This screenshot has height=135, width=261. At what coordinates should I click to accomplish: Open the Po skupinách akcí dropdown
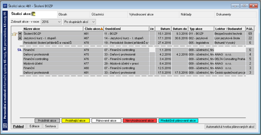pyautogui.click(x=80, y=22)
